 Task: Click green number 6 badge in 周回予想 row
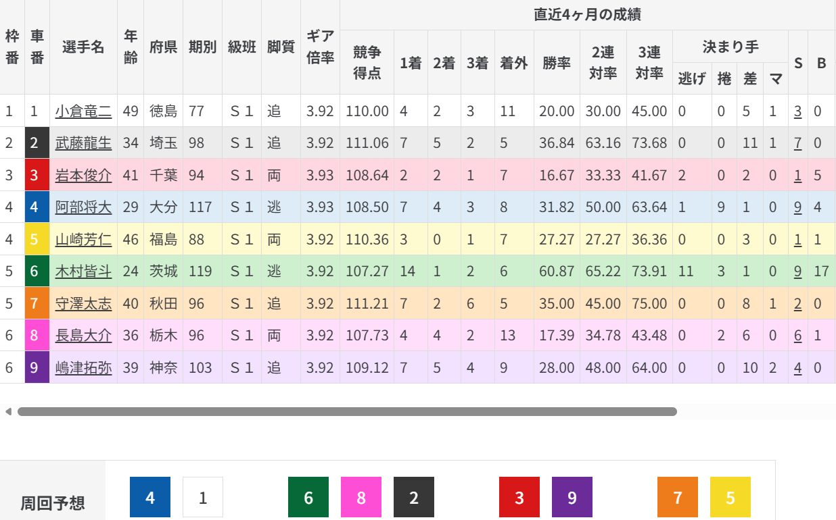pos(308,498)
